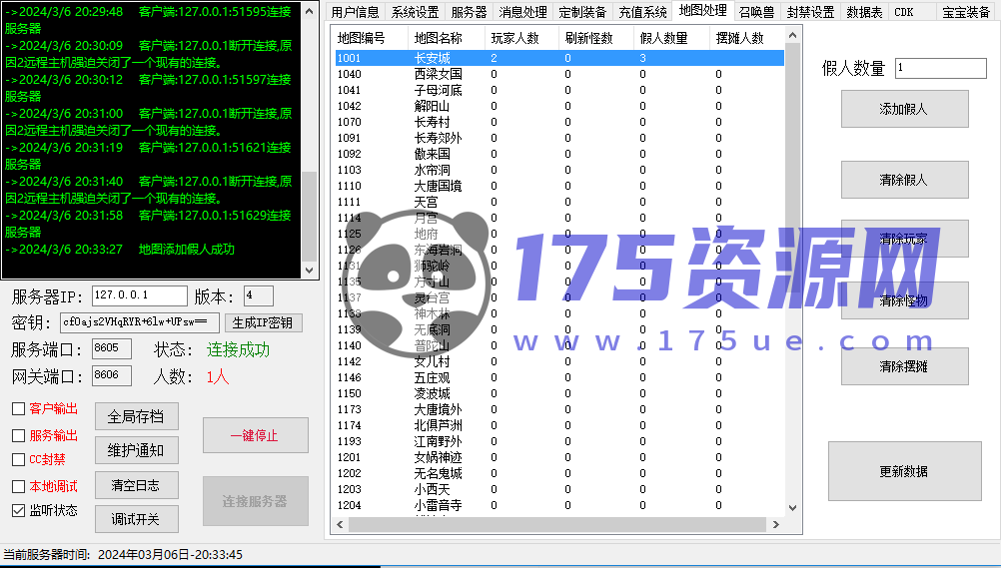Select the 长寿村 map row

tap(559, 122)
